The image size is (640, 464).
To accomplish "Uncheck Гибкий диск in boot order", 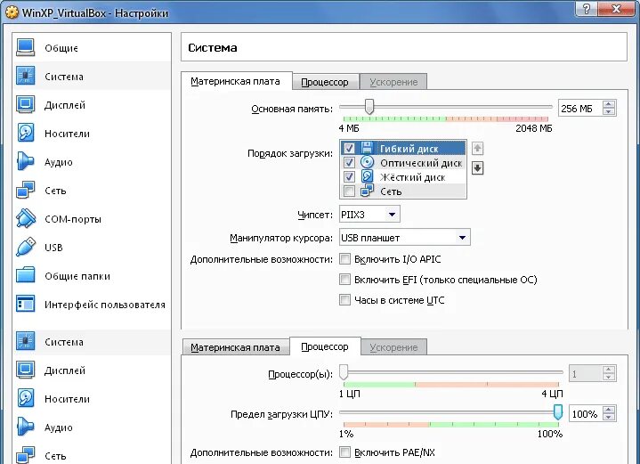I will tap(349, 148).
